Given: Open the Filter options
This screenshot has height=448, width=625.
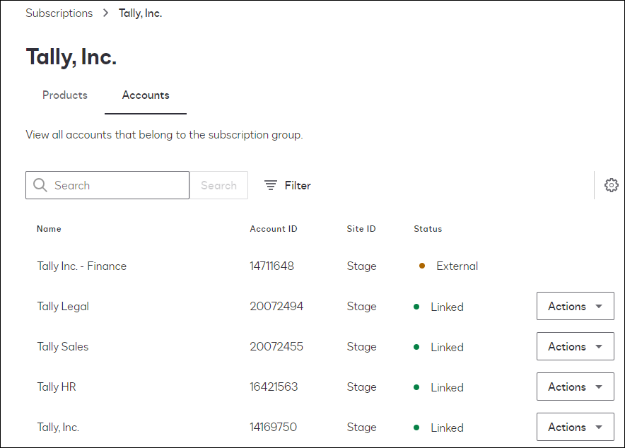Looking at the screenshot, I should coord(286,185).
